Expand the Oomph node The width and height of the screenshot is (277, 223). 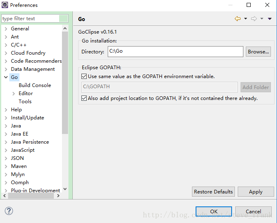pos(6,183)
